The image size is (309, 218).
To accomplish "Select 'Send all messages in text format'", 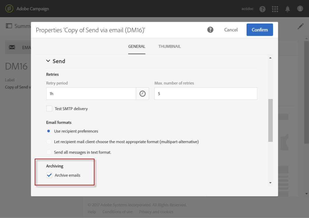I will click(49, 152).
